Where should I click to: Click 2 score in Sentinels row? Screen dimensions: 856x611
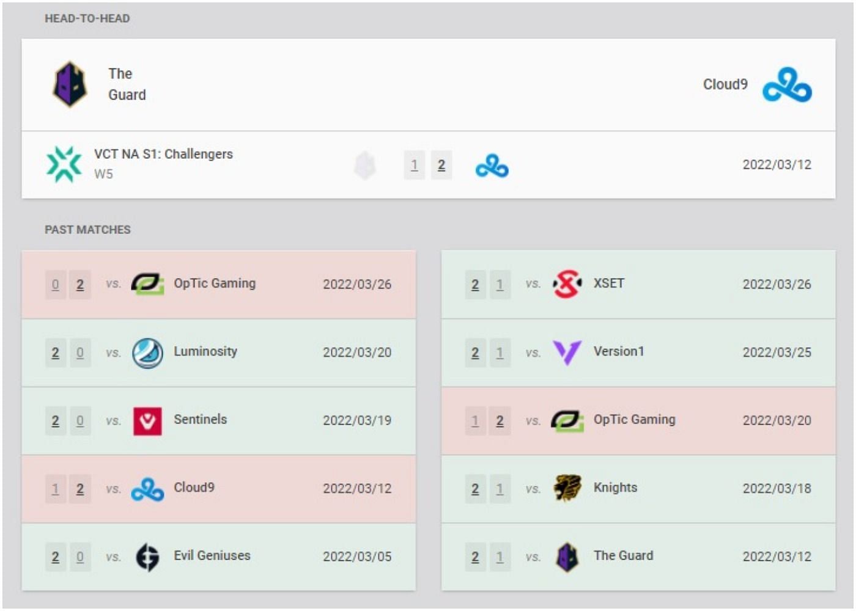tap(56, 421)
